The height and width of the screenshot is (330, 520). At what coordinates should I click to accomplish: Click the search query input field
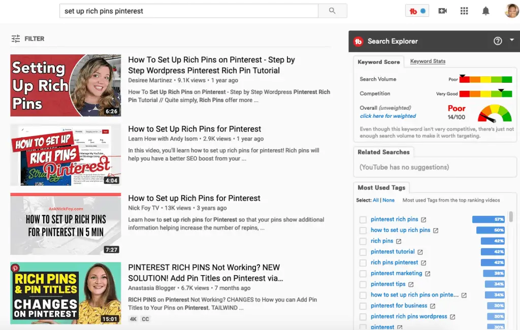(x=189, y=11)
